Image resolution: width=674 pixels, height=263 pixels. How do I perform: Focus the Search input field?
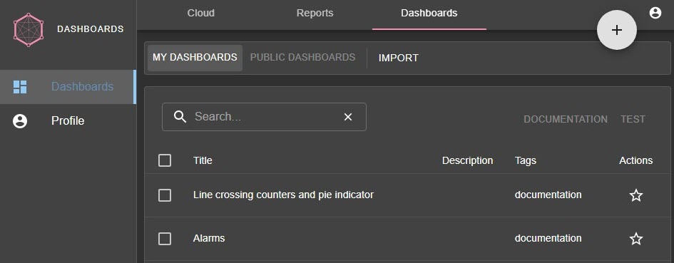pyautogui.click(x=265, y=117)
